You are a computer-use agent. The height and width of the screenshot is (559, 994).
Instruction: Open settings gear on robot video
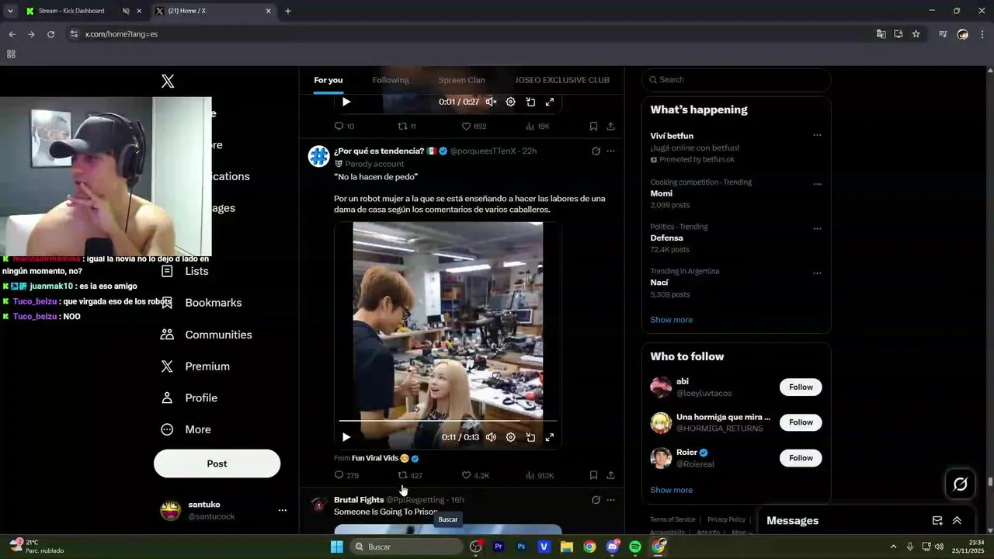[x=510, y=437]
